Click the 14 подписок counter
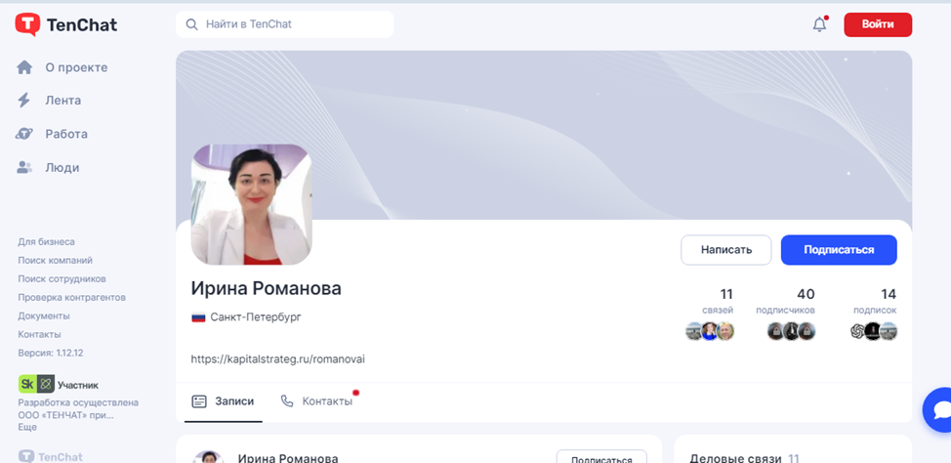 coord(875,301)
